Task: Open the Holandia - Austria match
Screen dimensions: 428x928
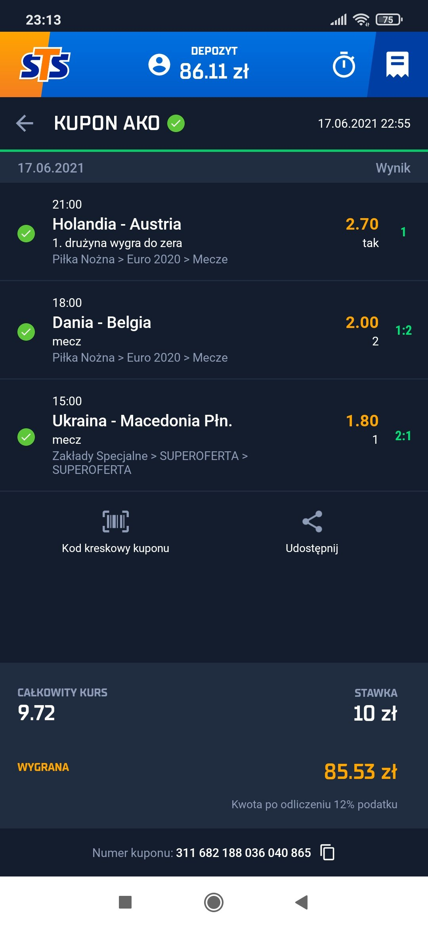Action: pyautogui.click(x=117, y=224)
